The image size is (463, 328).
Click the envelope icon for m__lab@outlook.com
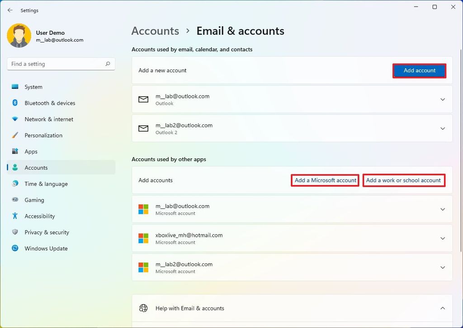143,99
